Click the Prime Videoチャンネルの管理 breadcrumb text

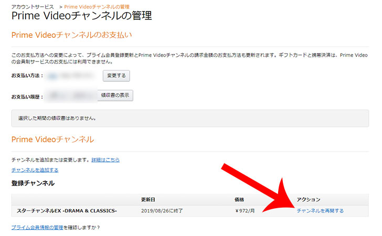(97, 7)
